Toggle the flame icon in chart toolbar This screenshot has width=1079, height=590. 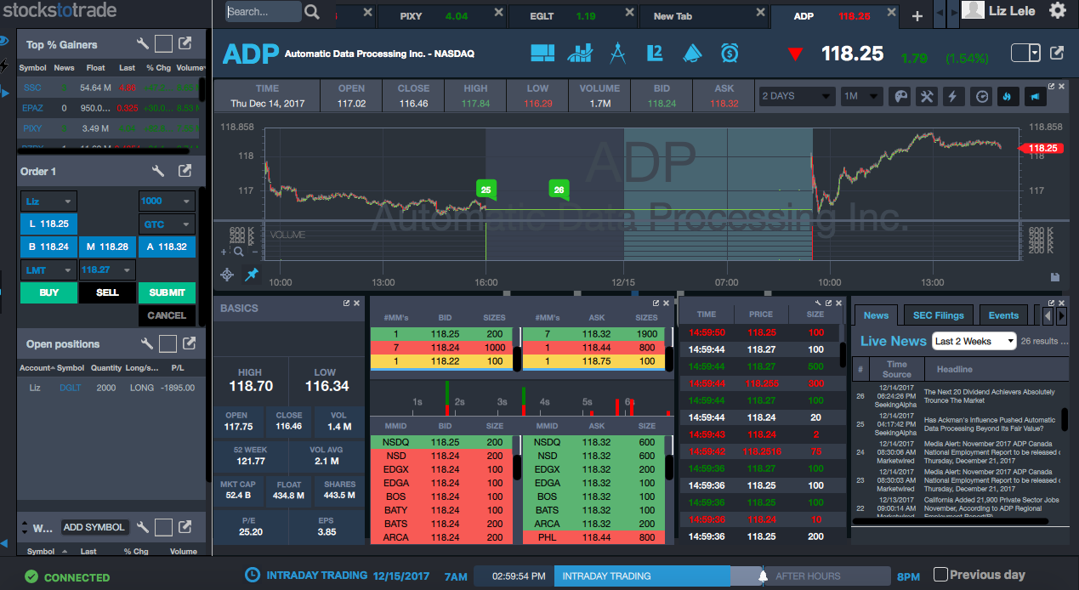coord(1008,96)
